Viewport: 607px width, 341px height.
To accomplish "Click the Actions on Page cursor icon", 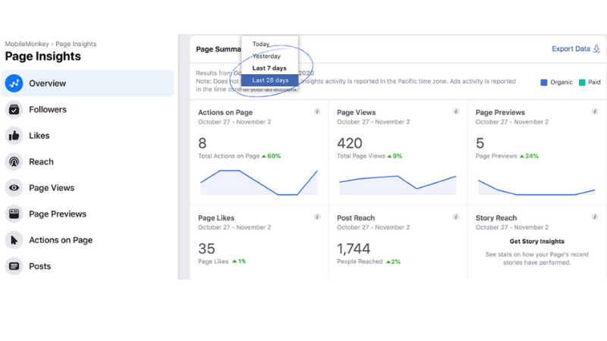I will pos(14,240).
